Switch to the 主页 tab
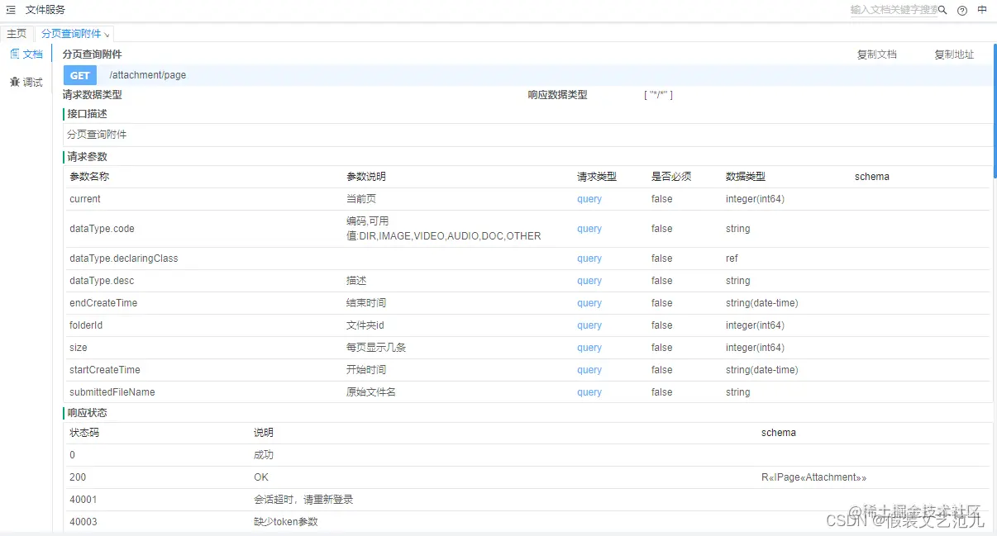Viewport: 997px width, 536px height. pos(17,34)
